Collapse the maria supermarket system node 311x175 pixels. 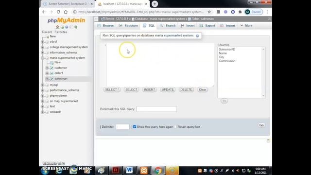[42, 58]
